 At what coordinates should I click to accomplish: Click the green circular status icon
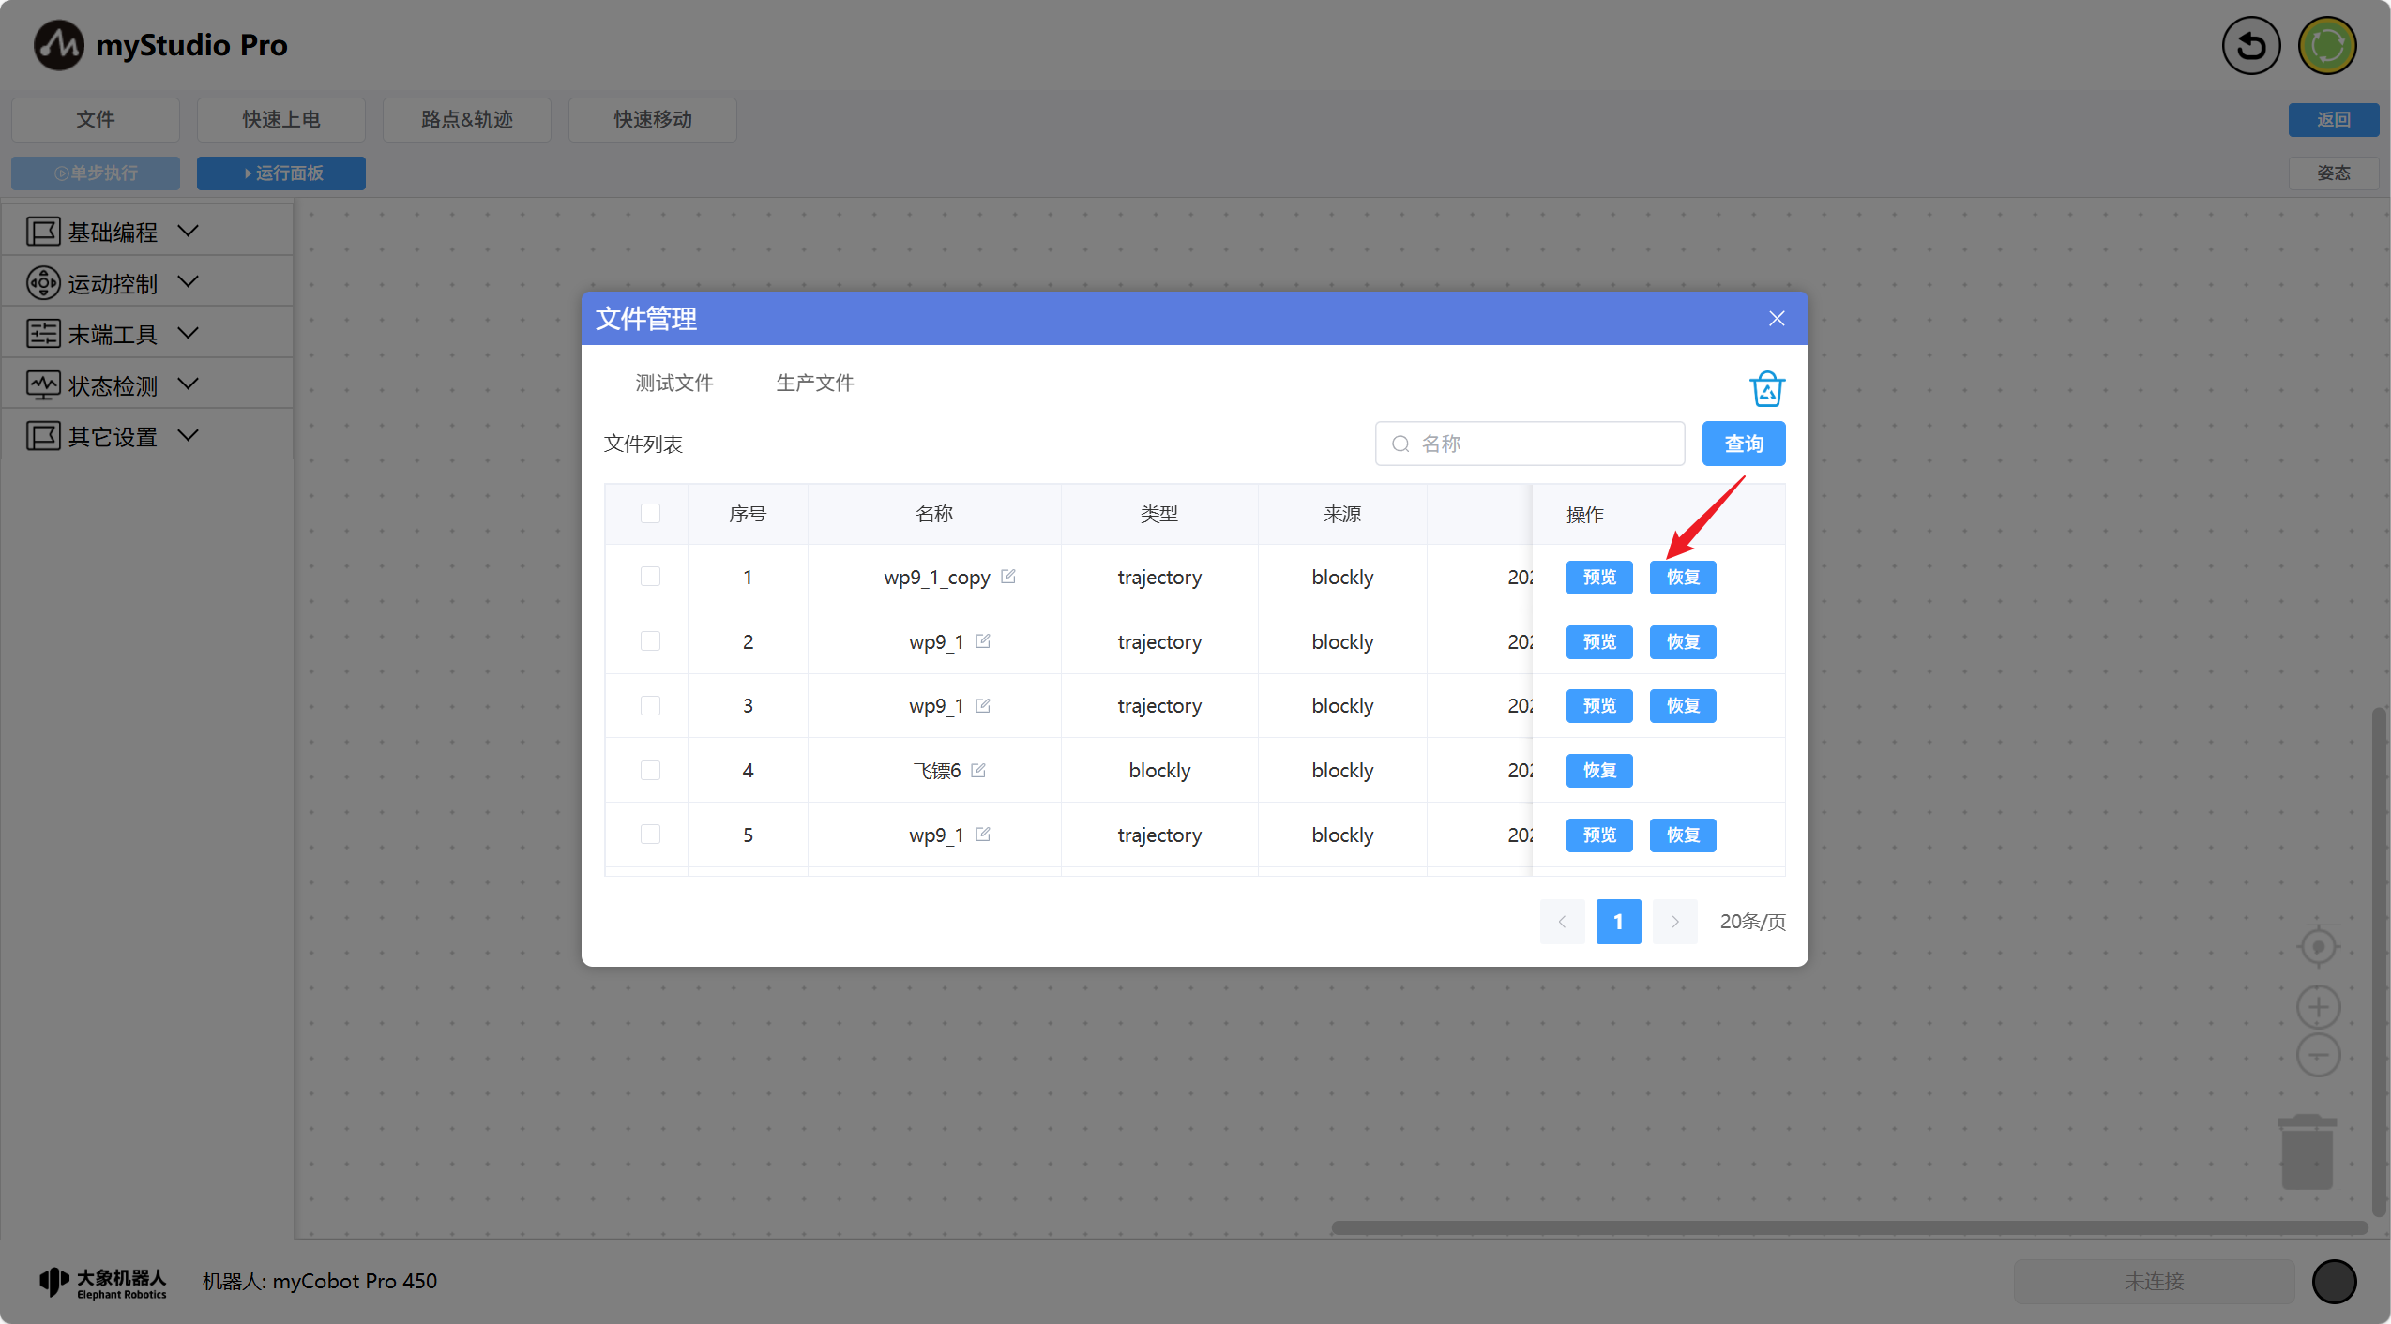point(2327,45)
